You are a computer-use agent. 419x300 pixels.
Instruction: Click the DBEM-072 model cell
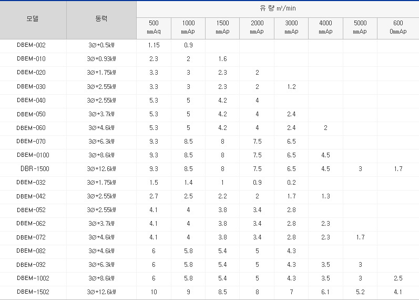(31, 237)
